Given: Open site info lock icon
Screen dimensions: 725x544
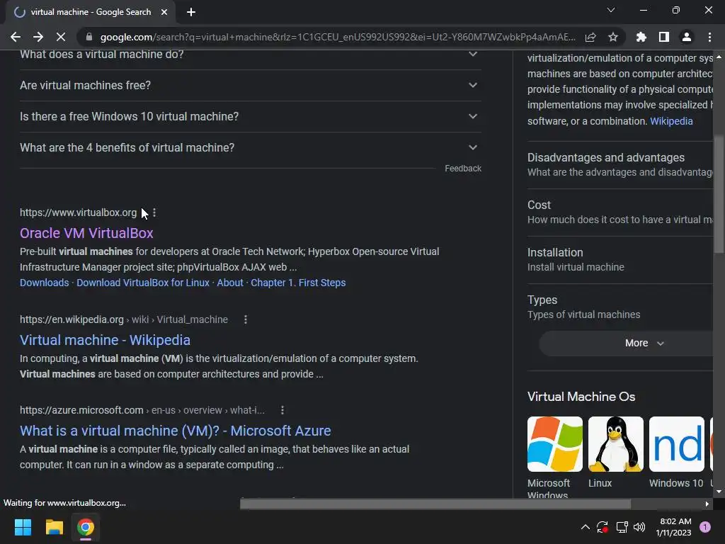Looking at the screenshot, I should [x=89, y=37].
